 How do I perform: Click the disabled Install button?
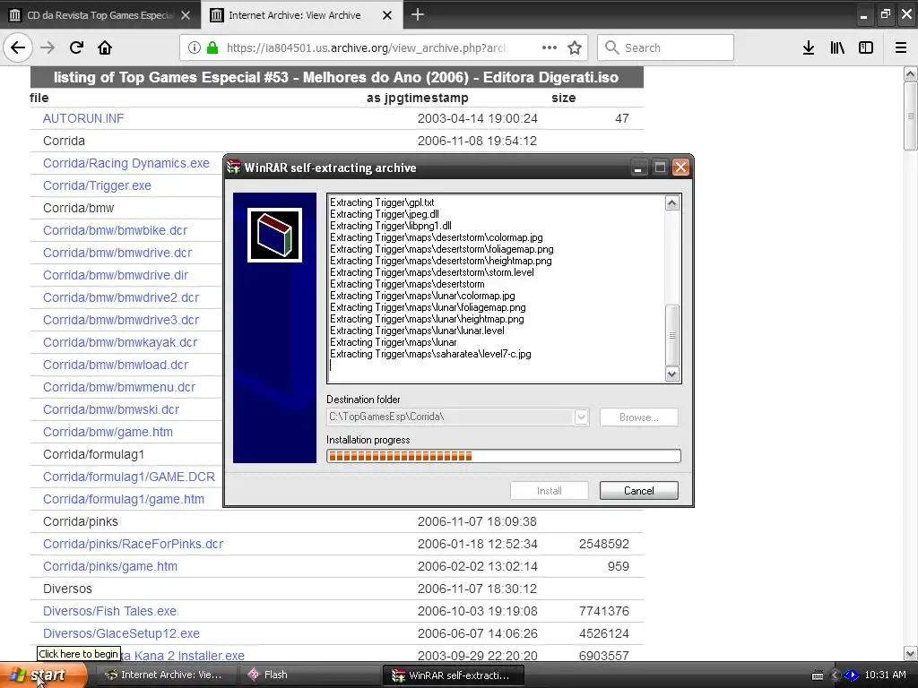point(550,491)
